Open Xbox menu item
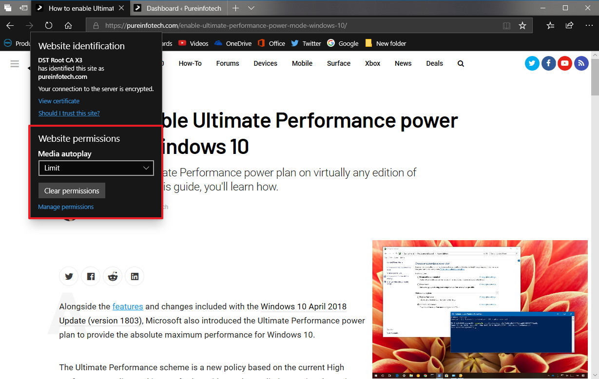 [373, 63]
